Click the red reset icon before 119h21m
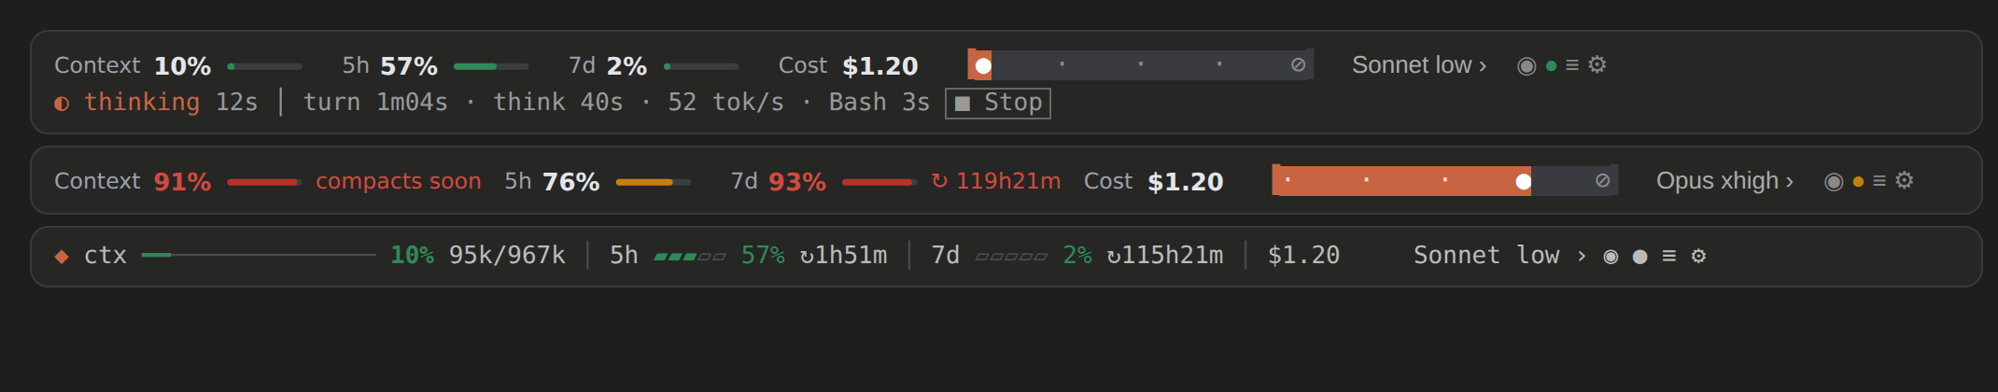 [939, 181]
